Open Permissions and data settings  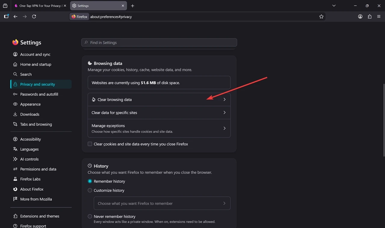click(x=41, y=169)
